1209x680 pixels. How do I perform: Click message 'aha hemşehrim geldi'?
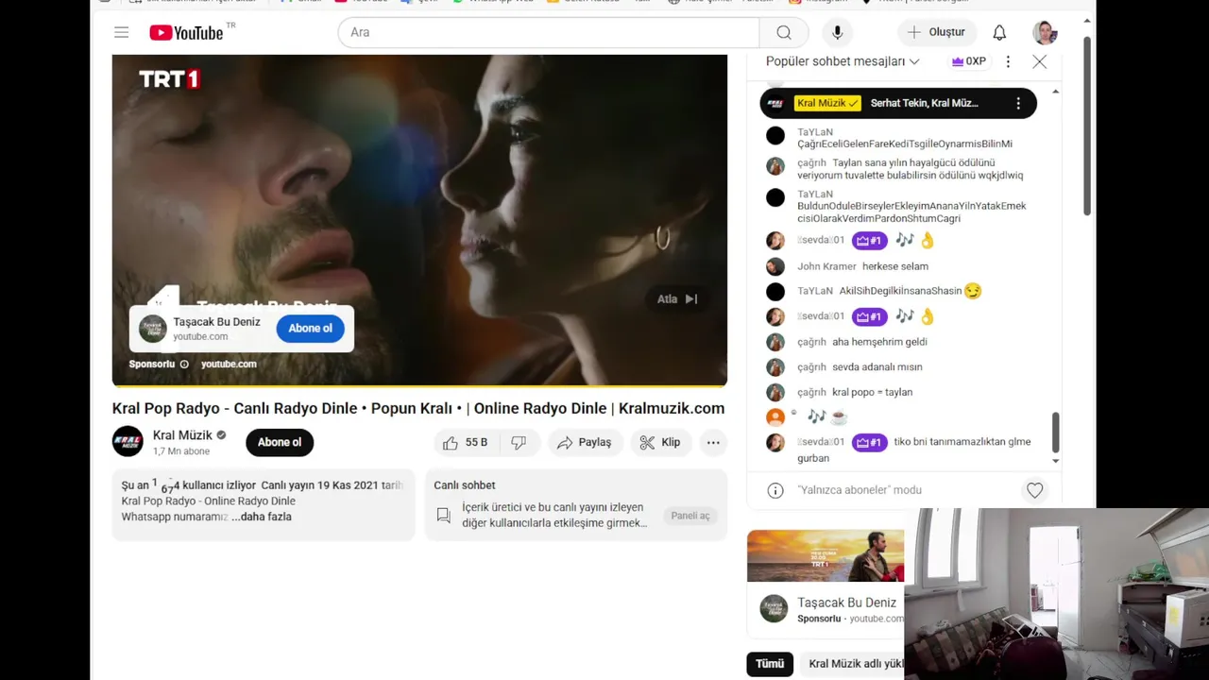879,342
